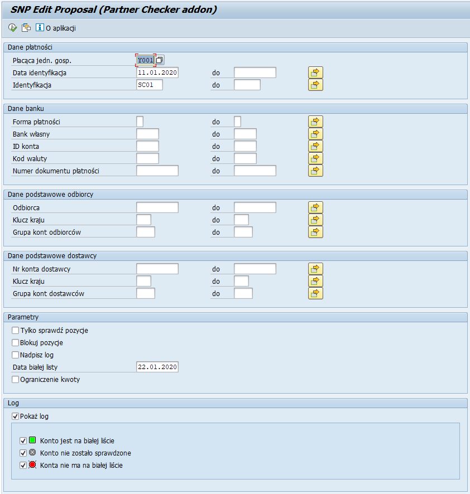The width and height of the screenshot is (470, 494).
Task: Click the Numer dokumentu płatności from-field
Action: pyautogui.click(x=157, y=171)
